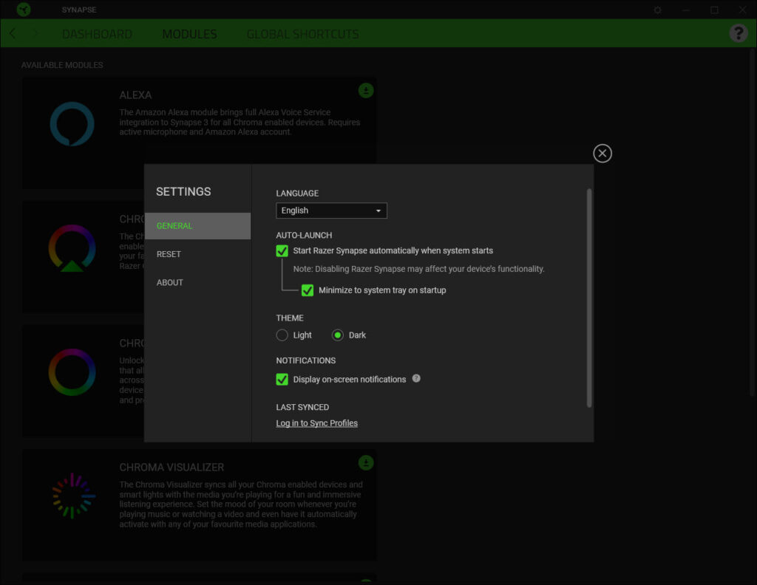Download the Alexa module
The width and height of the screenshot is (757, 585).
366,91
